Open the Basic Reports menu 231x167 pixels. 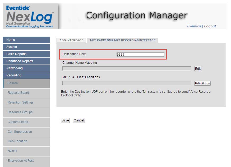(x=26, y=54)
